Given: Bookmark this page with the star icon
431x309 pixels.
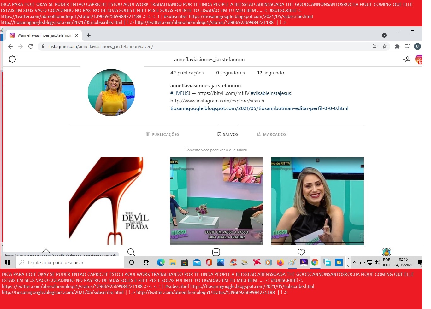Looking at the screenshot, I should [x=385, y=46].
